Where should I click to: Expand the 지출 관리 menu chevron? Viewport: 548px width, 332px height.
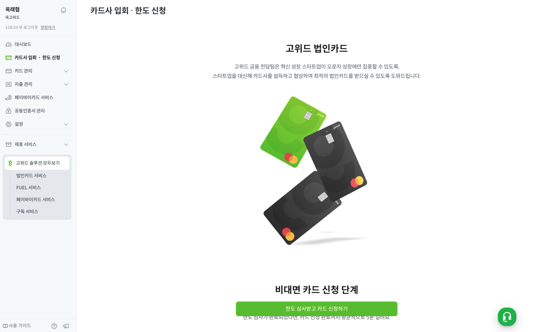(66, 85)
